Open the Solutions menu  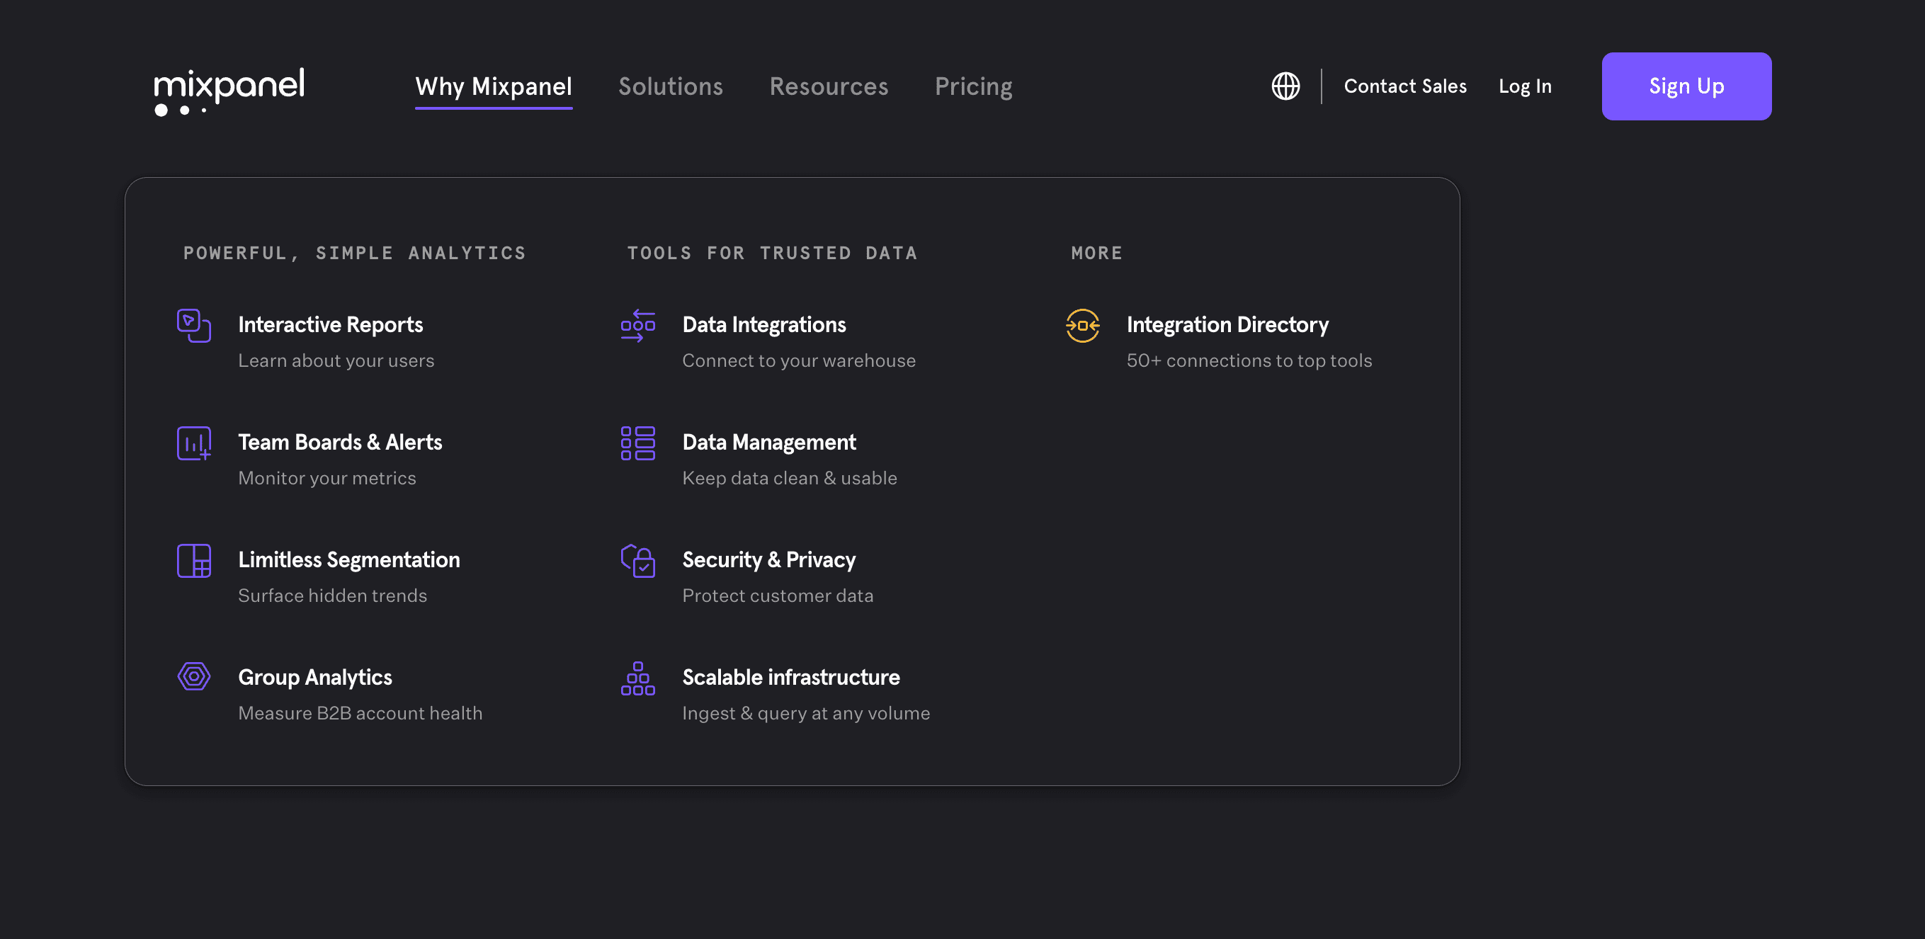(670, 86)
